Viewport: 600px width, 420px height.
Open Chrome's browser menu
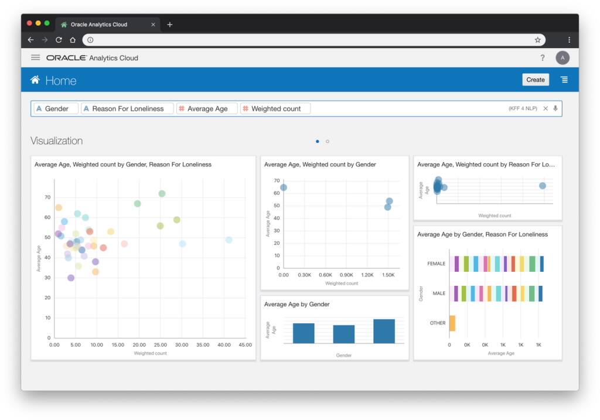click(569, 39)
